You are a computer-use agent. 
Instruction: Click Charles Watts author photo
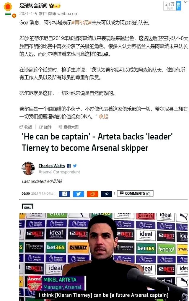coord(28,168)
